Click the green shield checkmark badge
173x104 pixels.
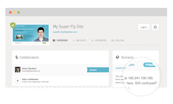coord(13,25)
